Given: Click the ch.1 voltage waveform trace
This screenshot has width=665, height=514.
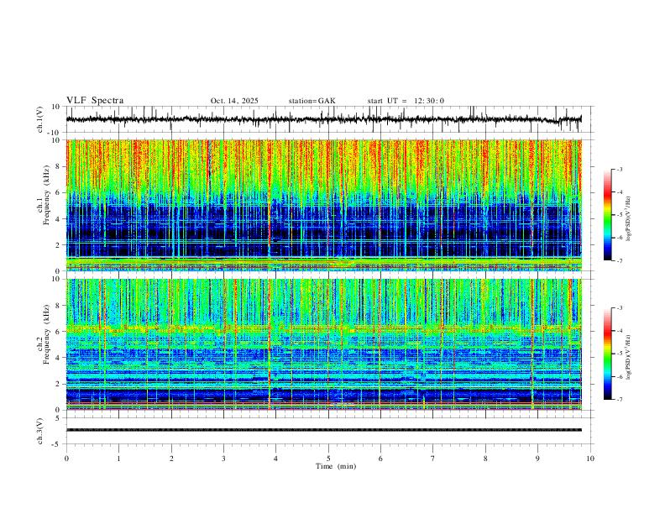Looking at the screenshot, I should pyautogui.click(x=323, y=119).
